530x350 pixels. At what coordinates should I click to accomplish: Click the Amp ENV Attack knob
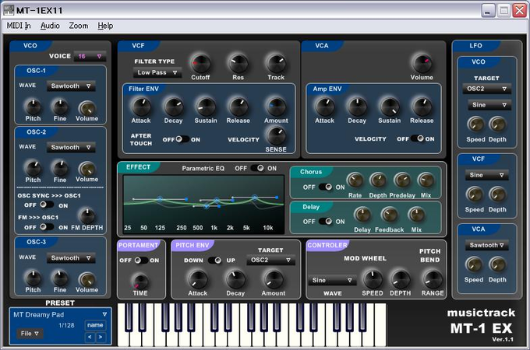click(324, 107)
